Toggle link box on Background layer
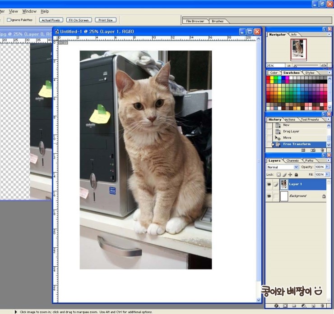Image resolution: width=334 pixels, height=314 pixels. point(276,196)
